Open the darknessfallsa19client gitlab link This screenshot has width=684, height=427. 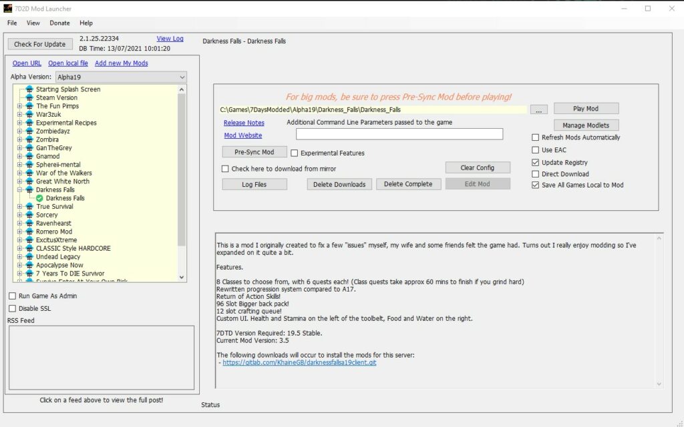(299, 362)
